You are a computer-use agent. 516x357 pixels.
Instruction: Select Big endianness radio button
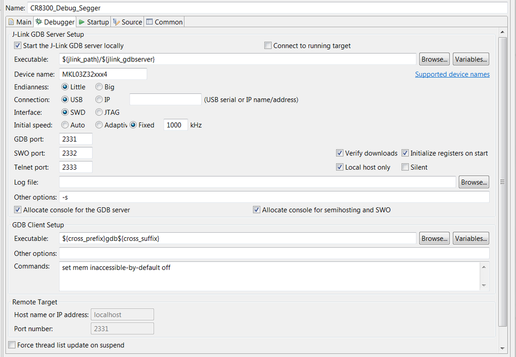[x=99, y=87]
